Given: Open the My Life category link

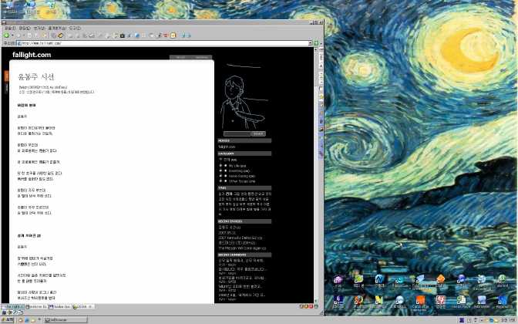Looking at the screenshot, I should click(x=237, y=166).
